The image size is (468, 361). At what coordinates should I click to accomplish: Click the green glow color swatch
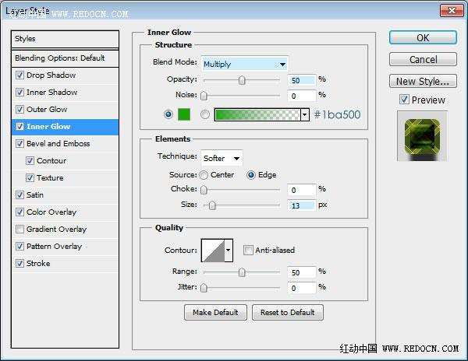[184, 114]
